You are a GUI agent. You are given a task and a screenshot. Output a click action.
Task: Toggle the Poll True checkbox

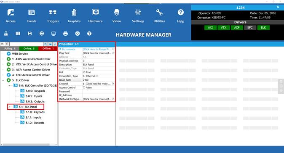(84, 72)
